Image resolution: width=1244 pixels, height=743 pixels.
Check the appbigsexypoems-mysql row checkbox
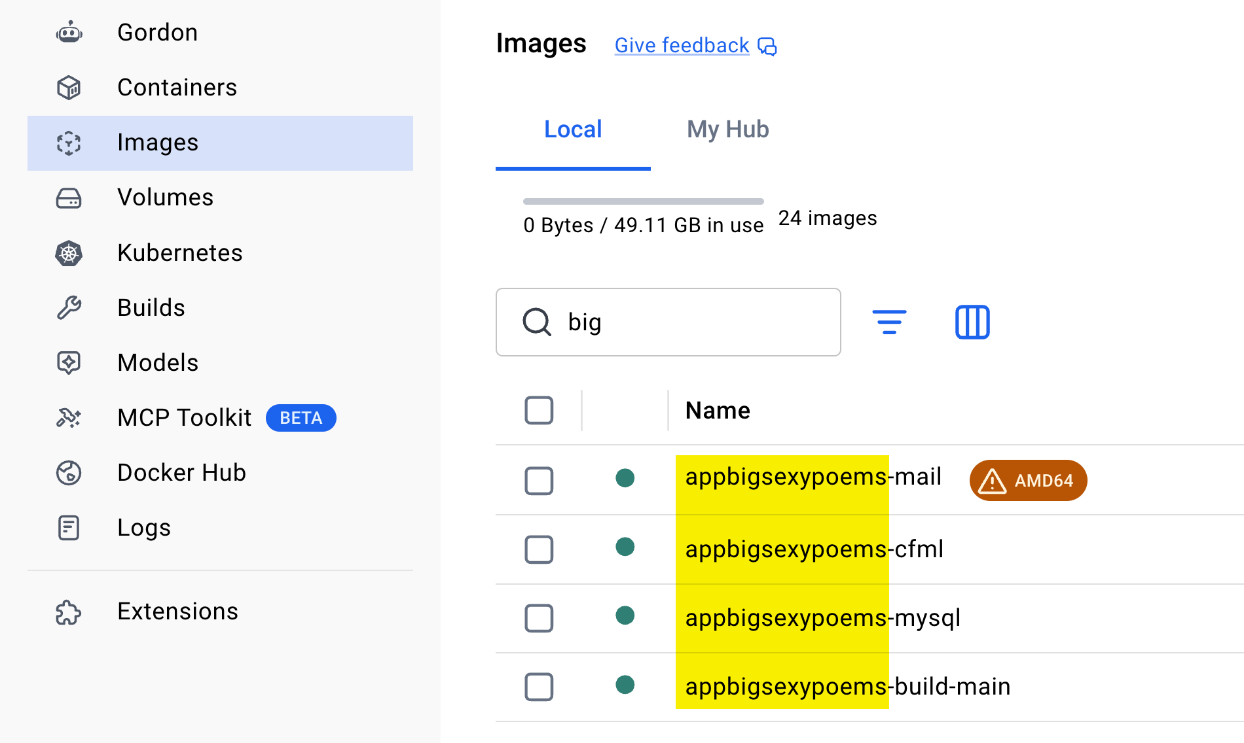coord(539,618)
